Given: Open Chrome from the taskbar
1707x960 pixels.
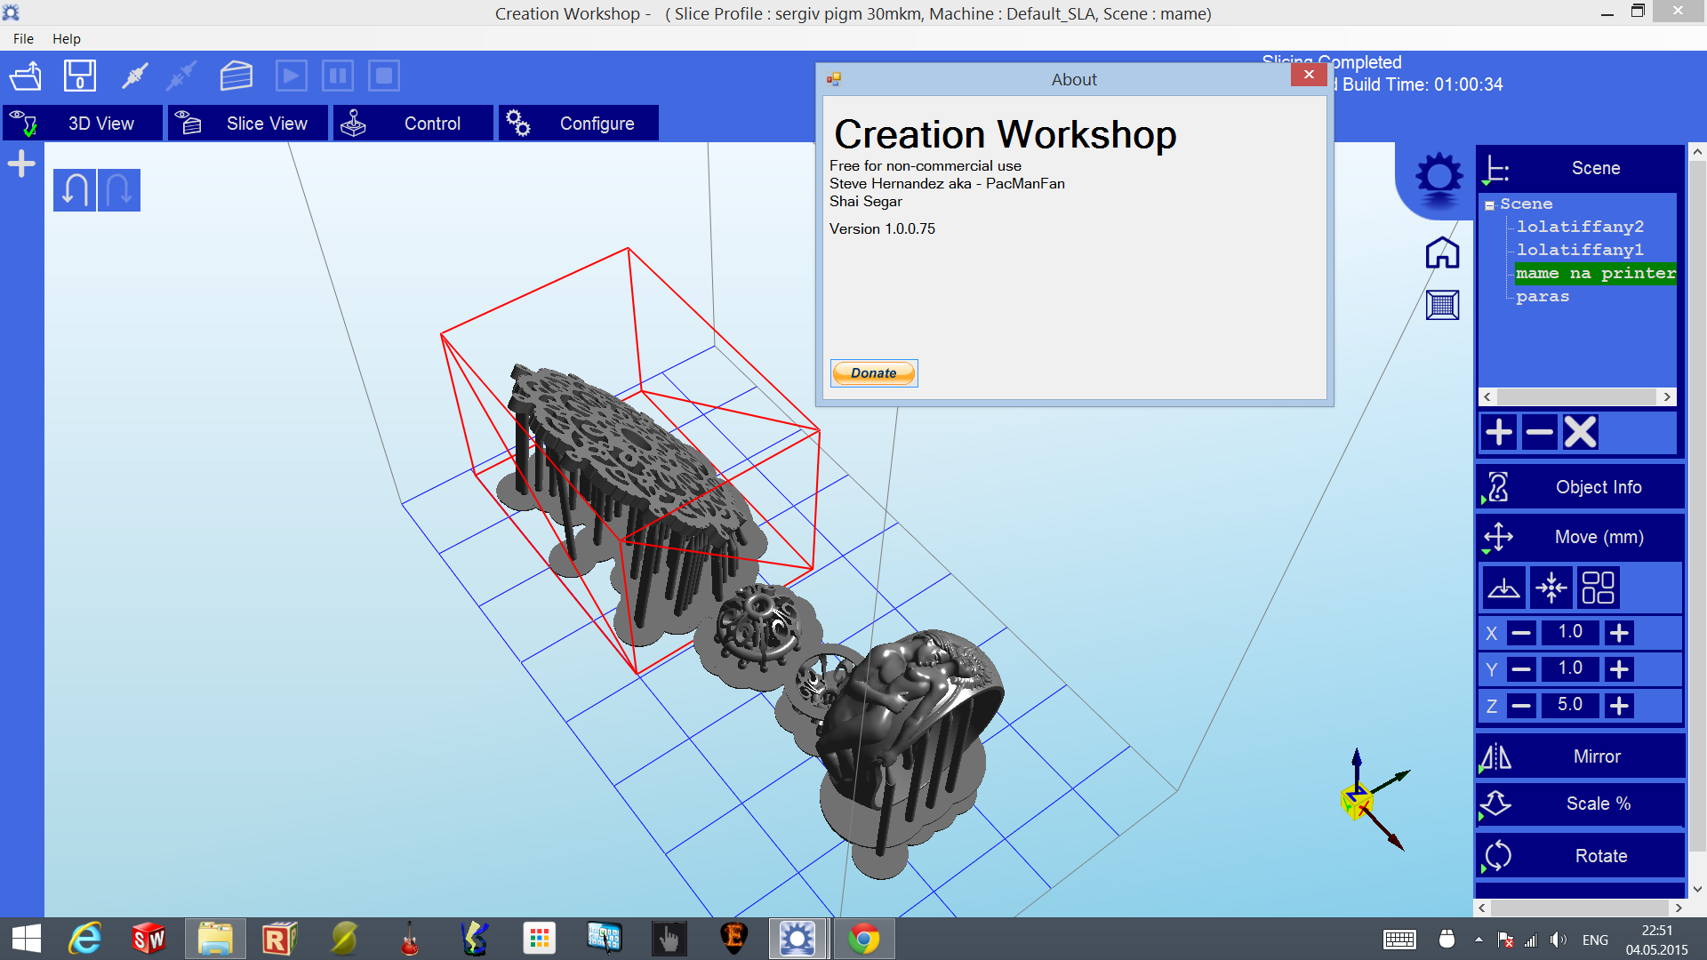Looking at the screenshot, I should tap(862, 939).
